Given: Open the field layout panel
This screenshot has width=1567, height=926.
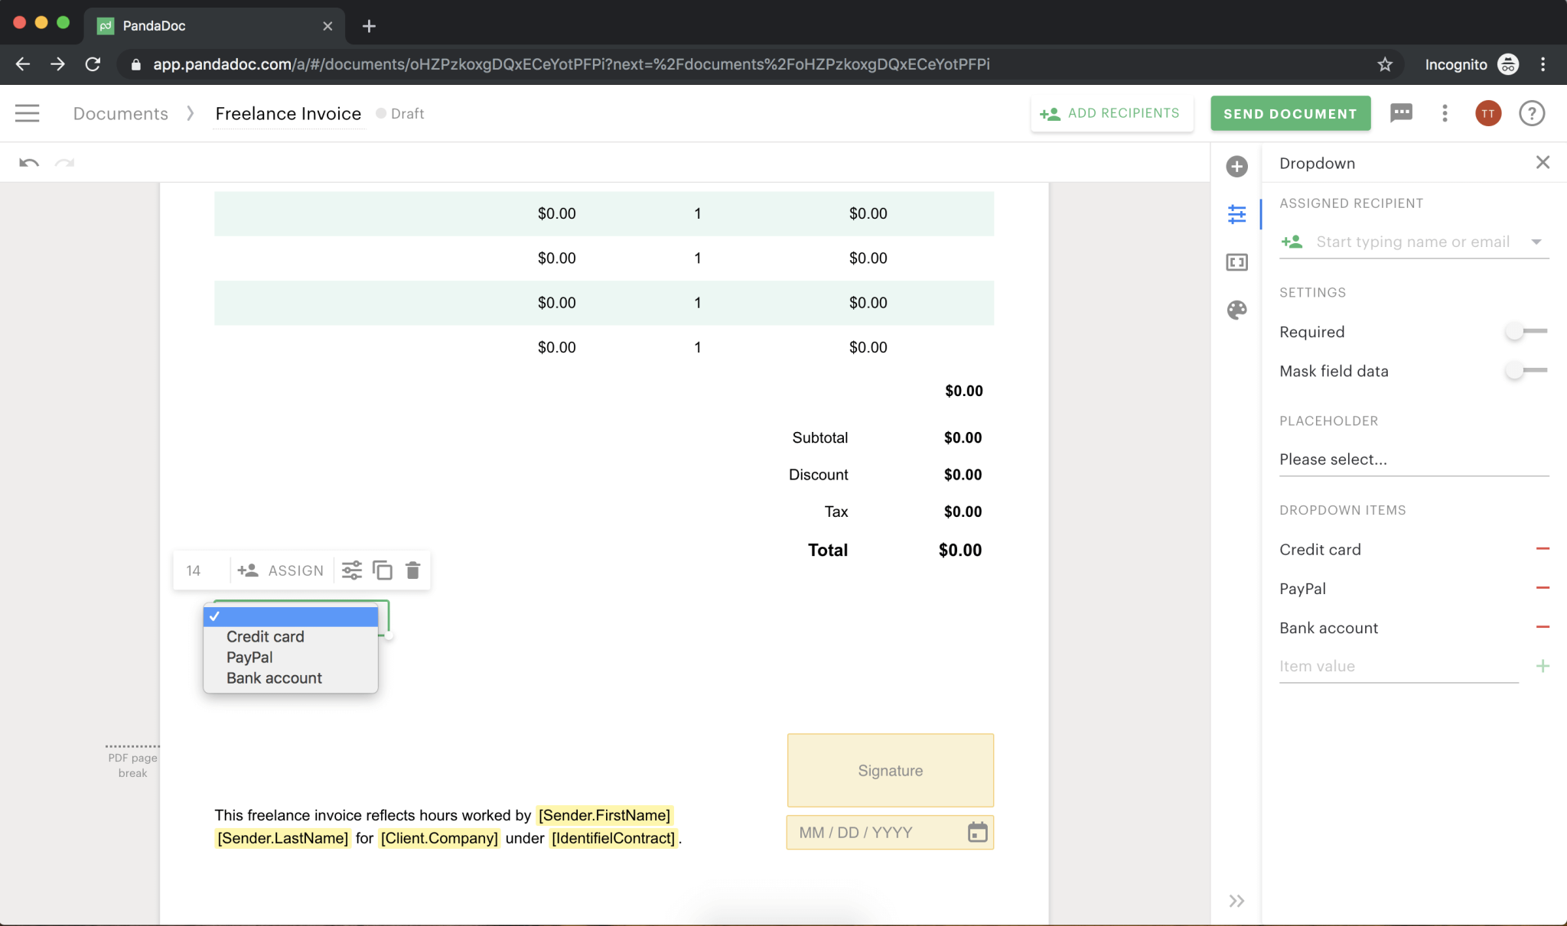Looking at the screenshot, I should [1236, 262].
